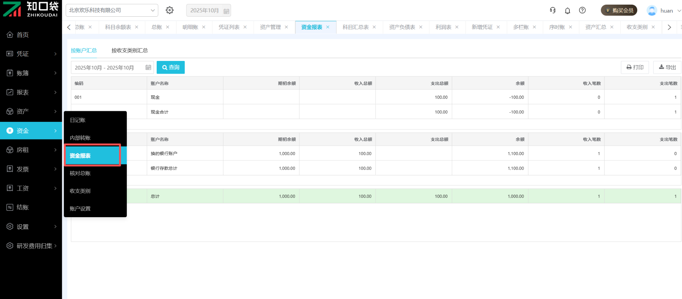Click the notification bell icon
The height and width of the screenshot is (299, 682).
coord(567,11)
